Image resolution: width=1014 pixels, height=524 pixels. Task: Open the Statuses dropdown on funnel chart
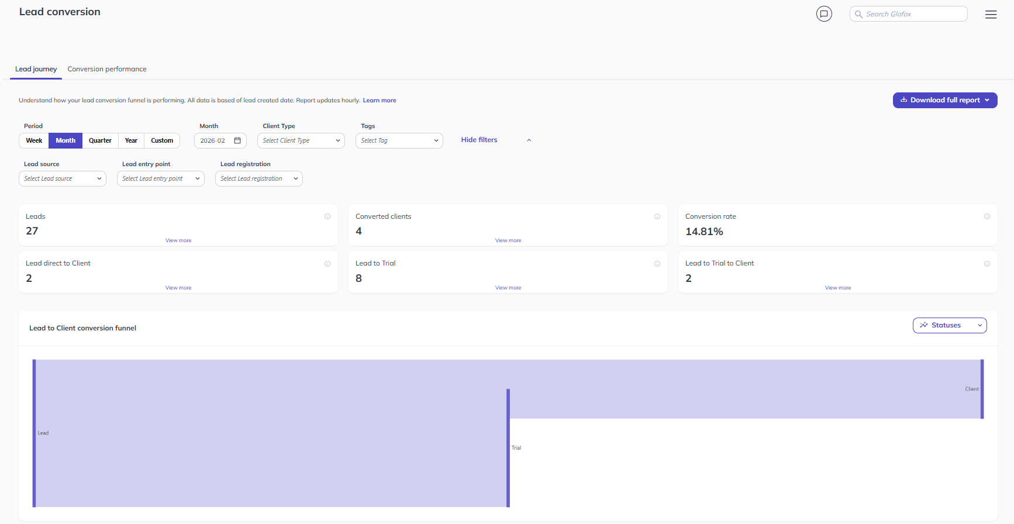(950, 325)
